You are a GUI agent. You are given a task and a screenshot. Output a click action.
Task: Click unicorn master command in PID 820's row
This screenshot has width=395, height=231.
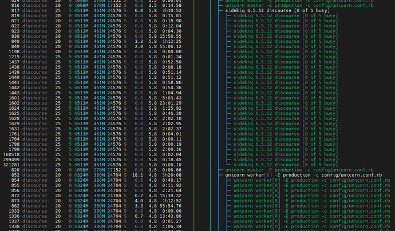(299, 170)
